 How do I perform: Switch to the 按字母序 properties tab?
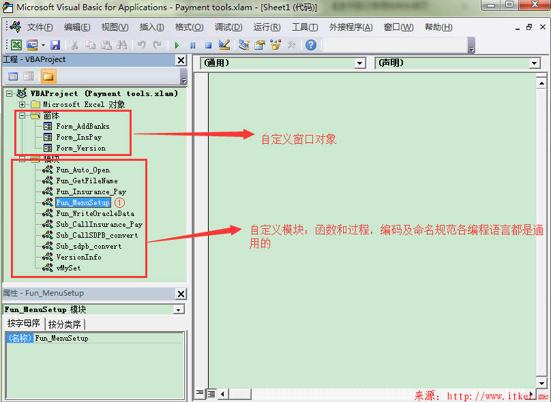click(x=24, y=324)
